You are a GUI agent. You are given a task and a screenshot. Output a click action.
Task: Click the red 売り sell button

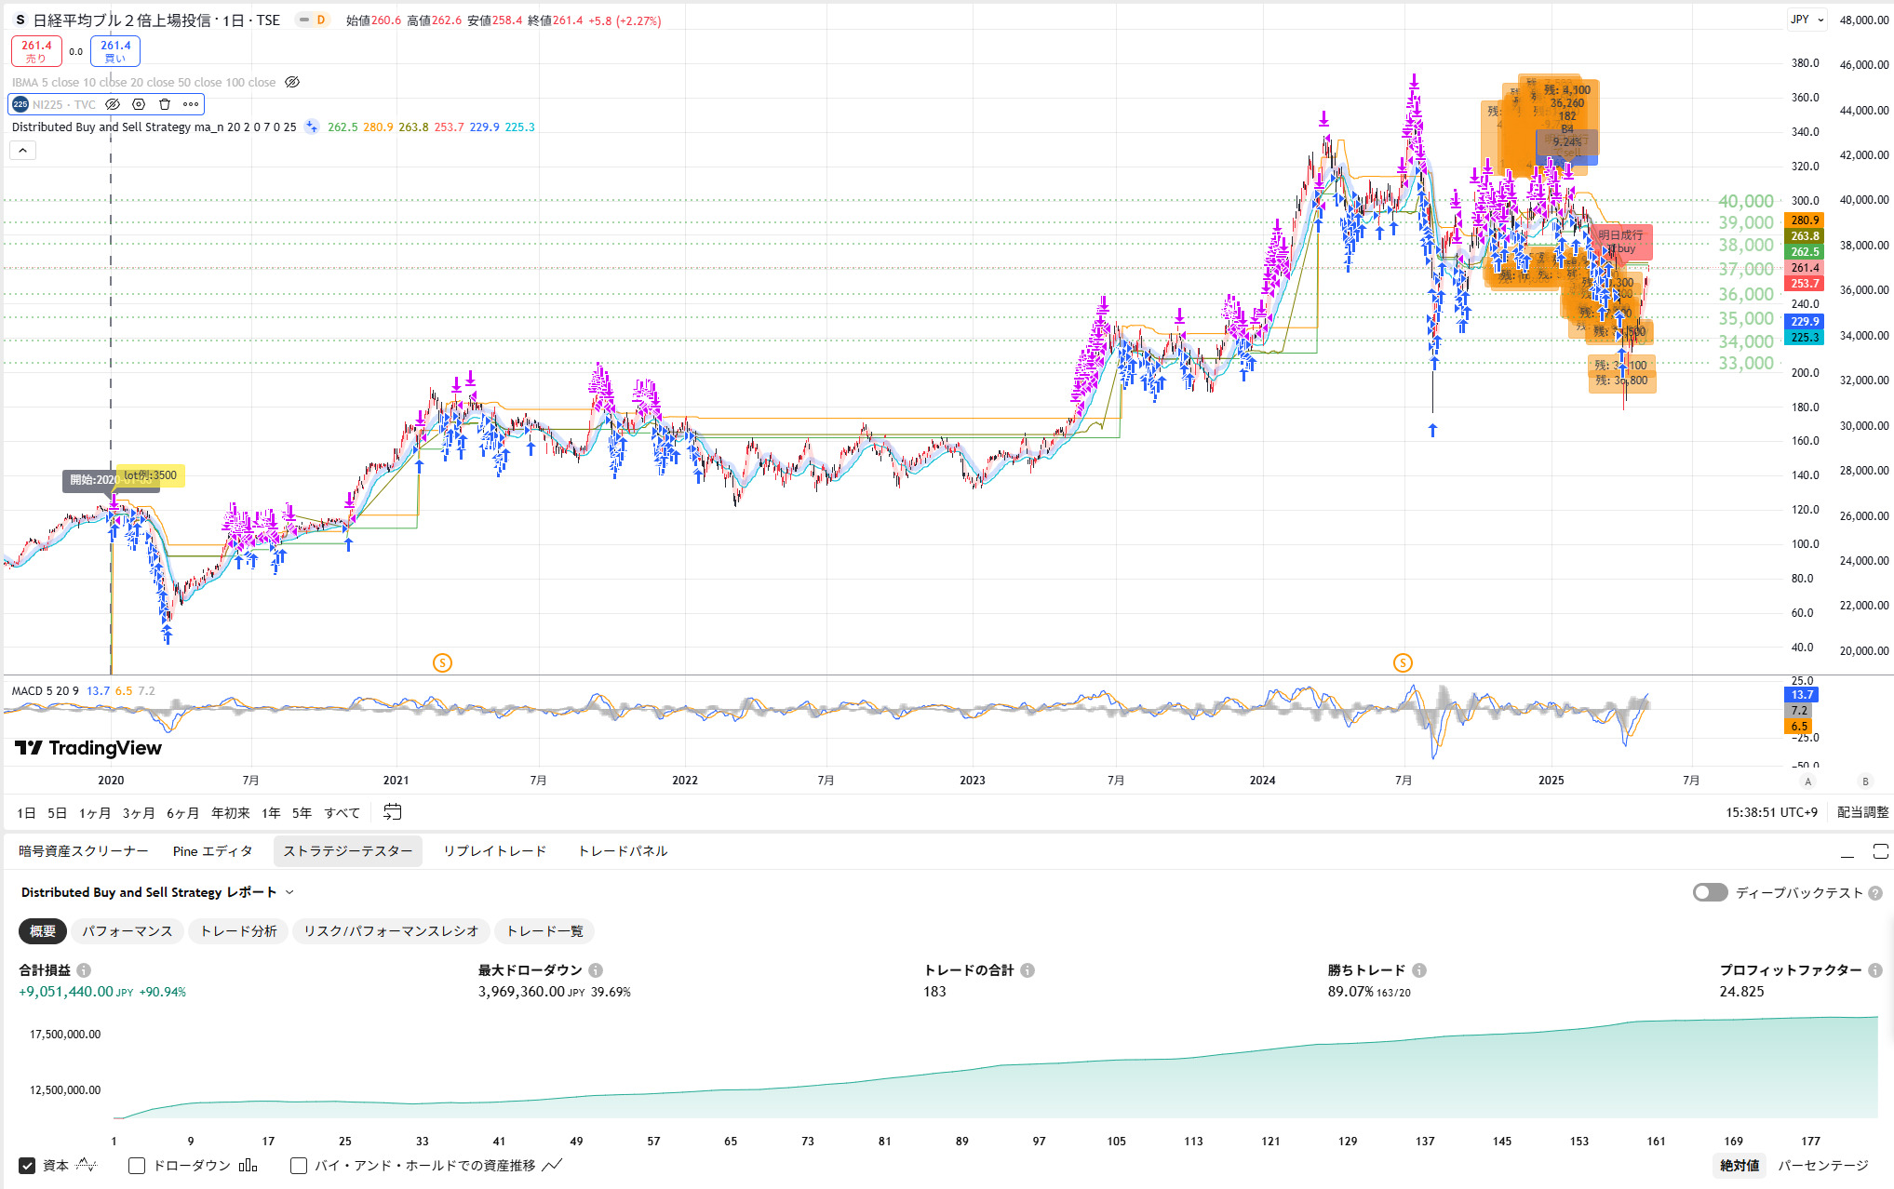pos(36,51)
